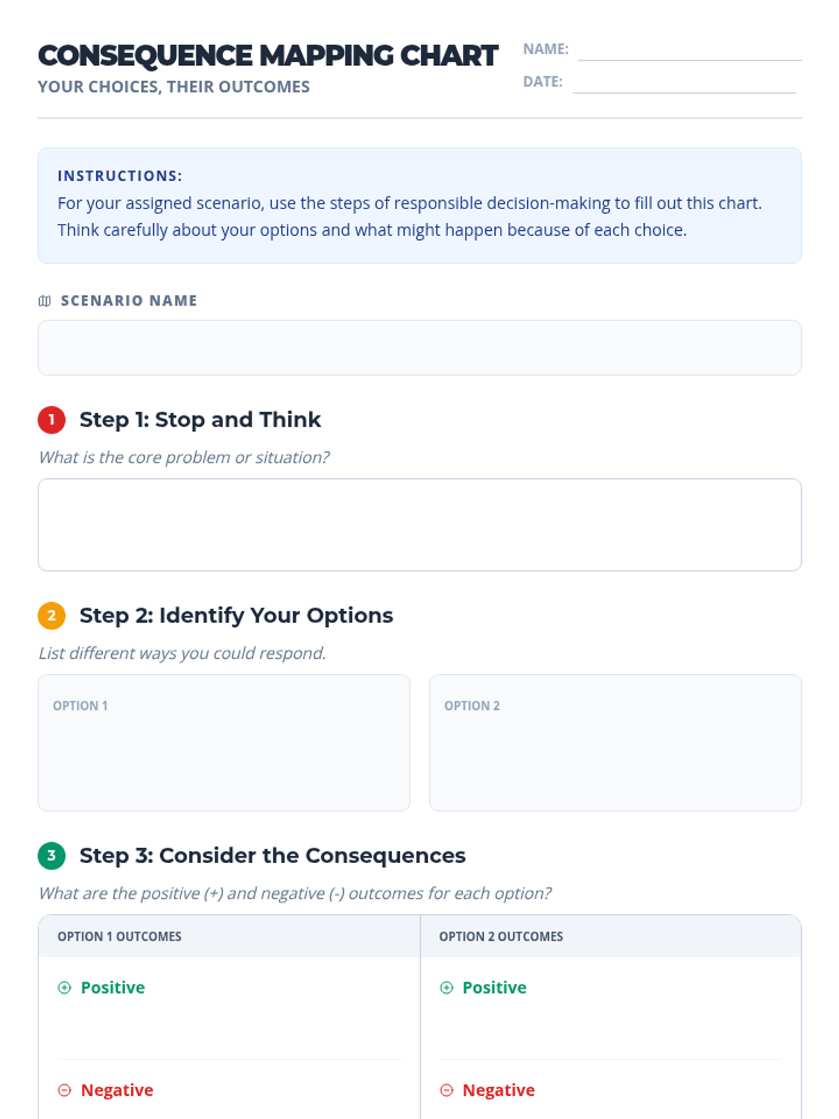The width and height of the screenshot is (839, 1119).
Task: Click the green Step 3 number badge
Action: point(51,855)
